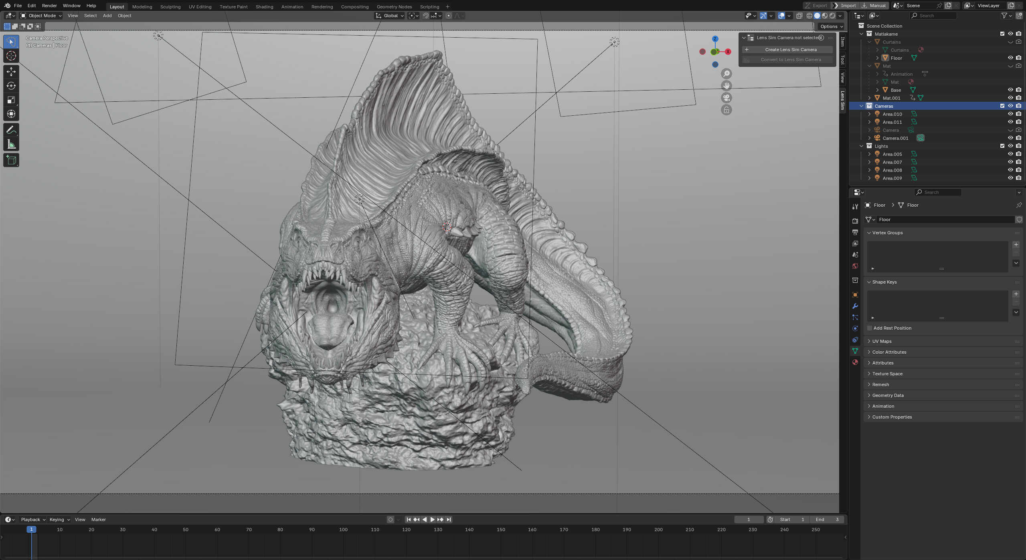Viewport: 1026px width, 560px height.
Task: Uncheck the Lights collection checkbox
Action: (x=1002, y=146)
